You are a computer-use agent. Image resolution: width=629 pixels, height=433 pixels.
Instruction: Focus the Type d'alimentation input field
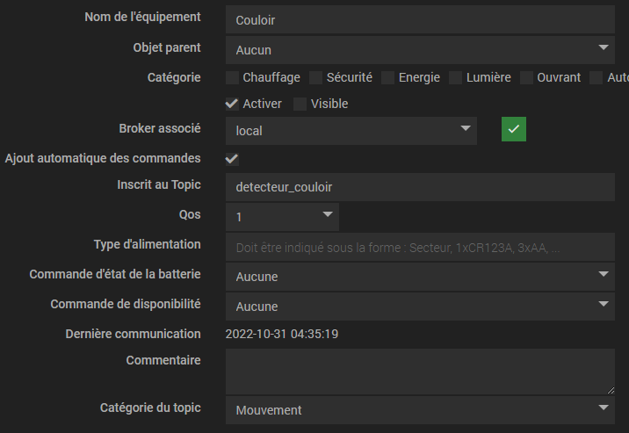point(420,248)
